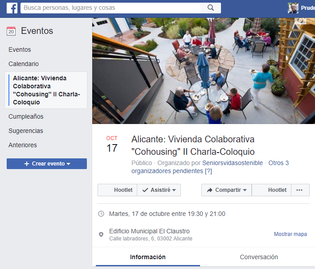Viewport: 315px width, 269px height.
Task: Click the Facebook logo icon
Action: tap(12, 8)
